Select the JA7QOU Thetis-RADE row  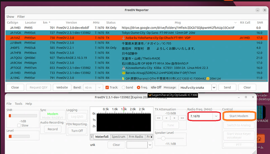[x=137, y=58]
